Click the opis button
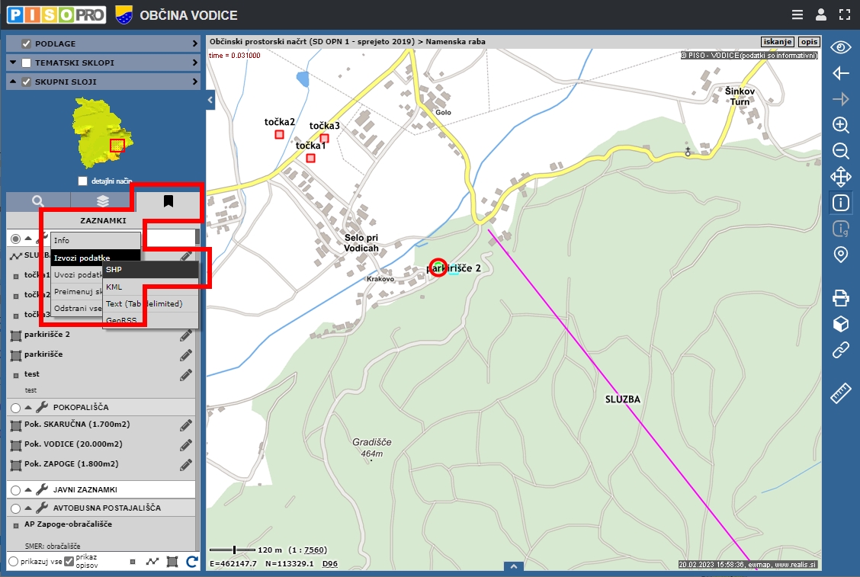Image resolution: width=860 pixels, height=577 pixels. click(808, 42)
